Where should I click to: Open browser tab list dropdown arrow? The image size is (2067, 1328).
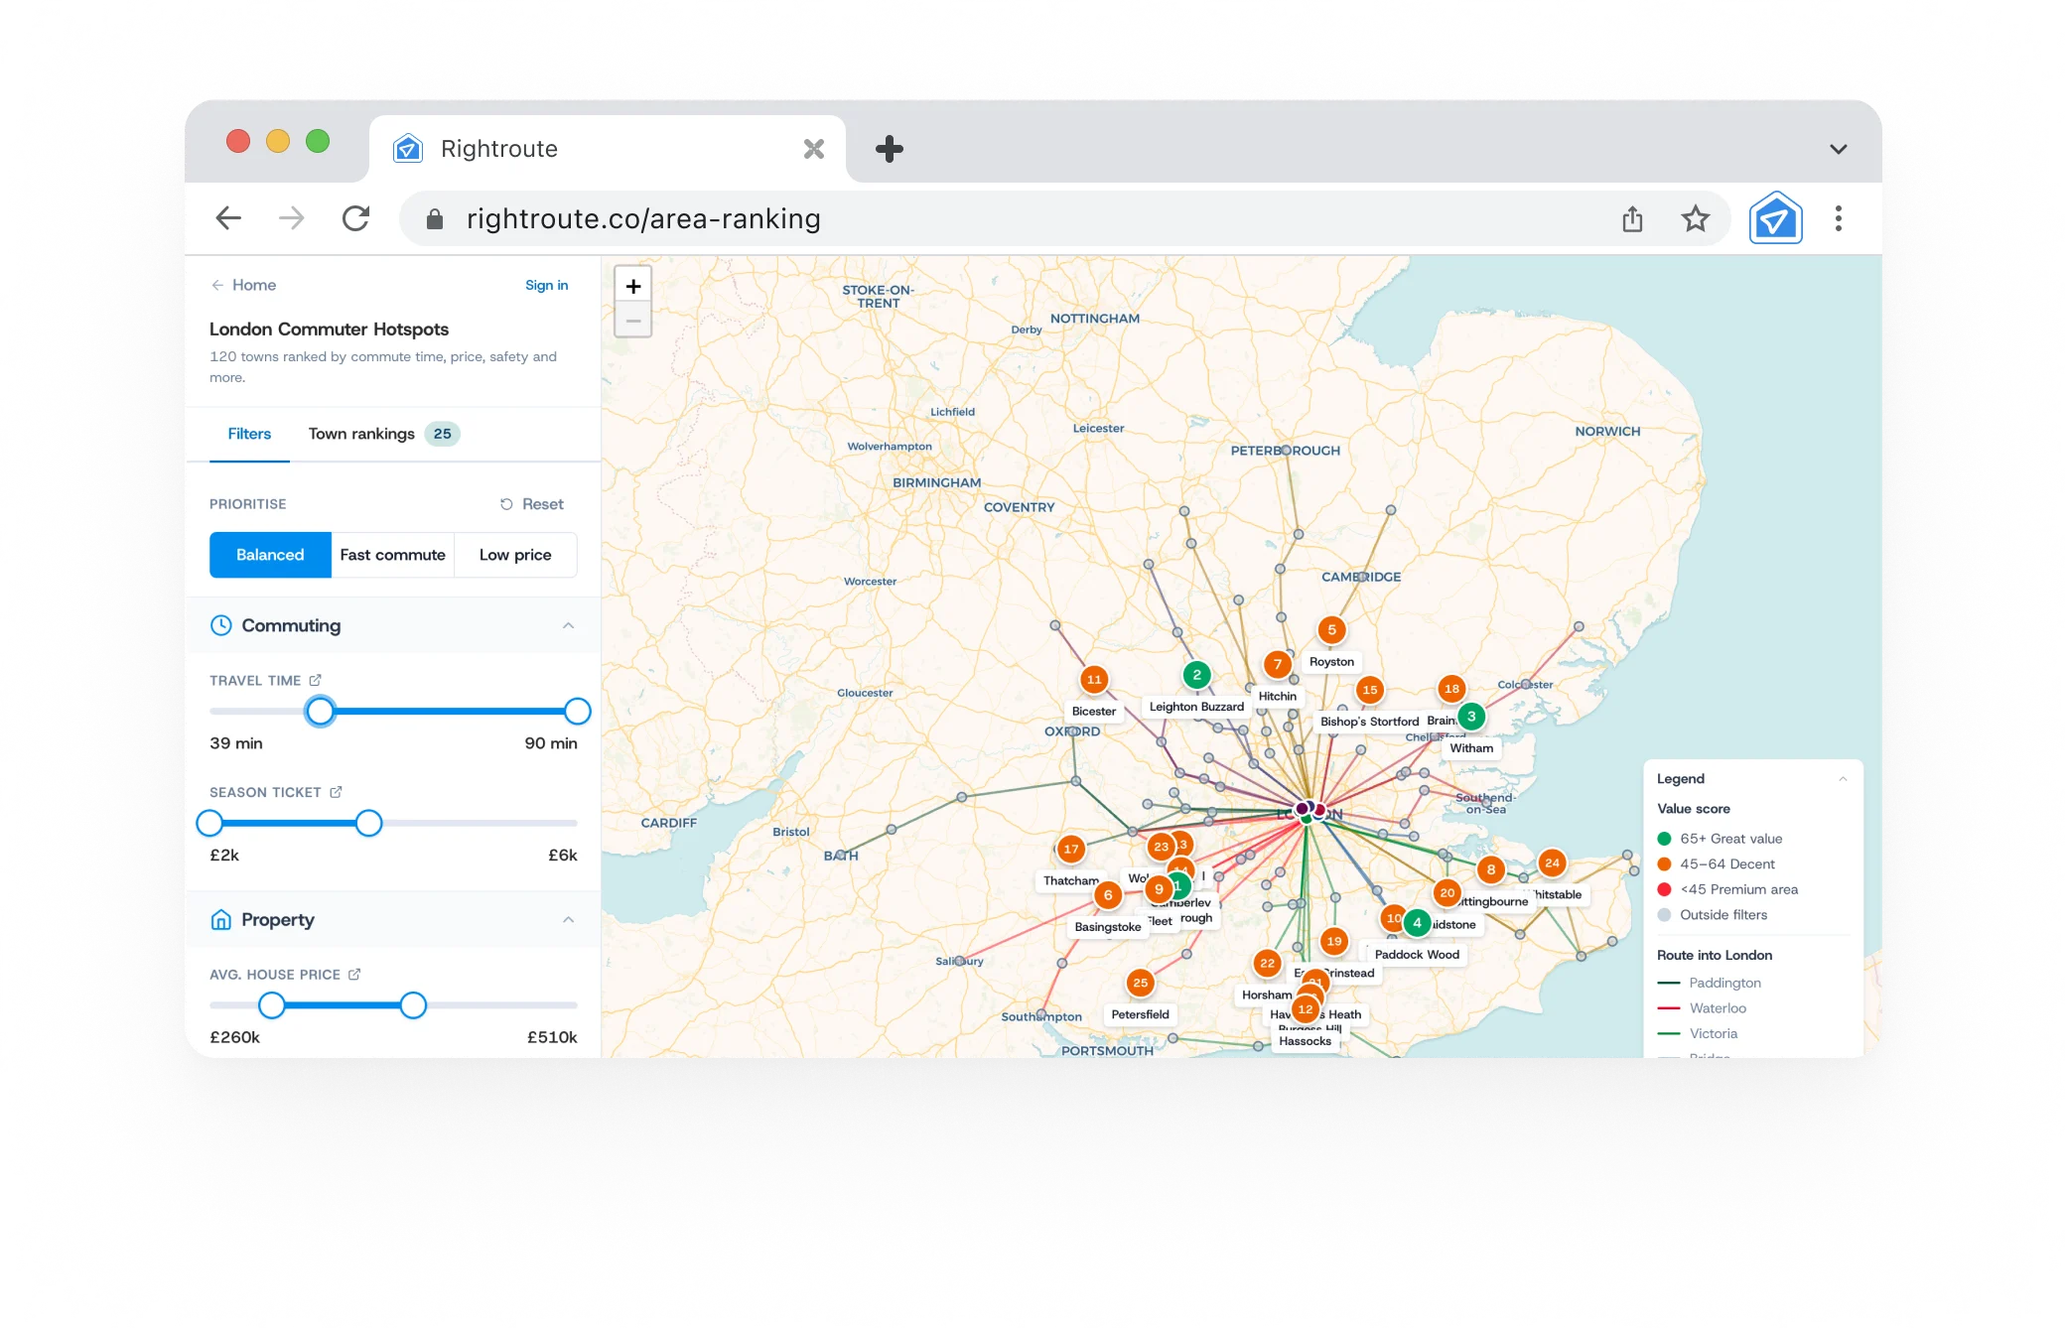tap(1839, 149)
